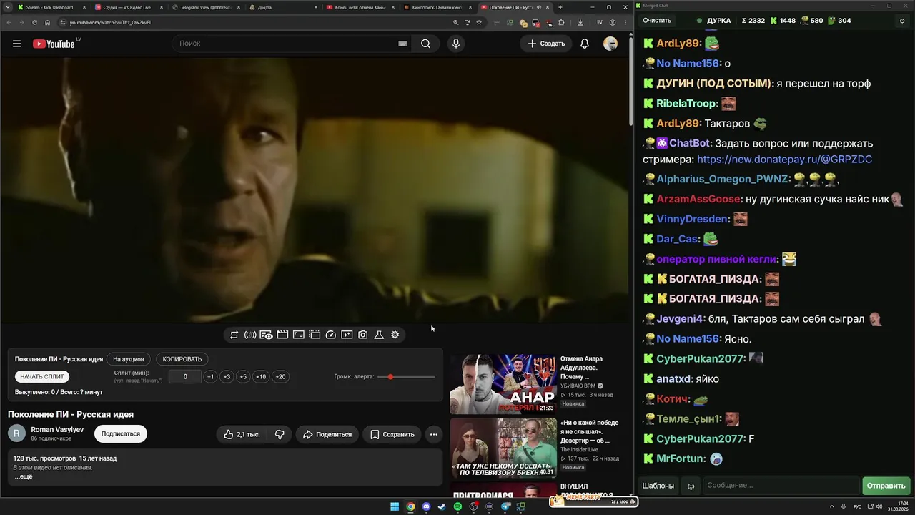Image resolution: width=915 pixels, height=515 pixels.
Task: Start voice search with microphone icon
Action: [456, 44]
